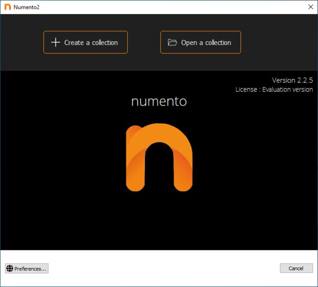Open Preferences dialog
Image resolution: width=318 pixels, height=287 pixels.
(x=27, y=268)
